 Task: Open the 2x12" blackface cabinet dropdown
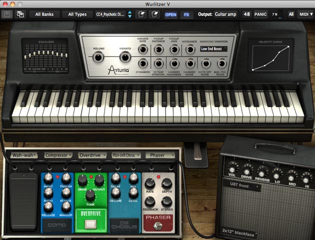(239, 232)
